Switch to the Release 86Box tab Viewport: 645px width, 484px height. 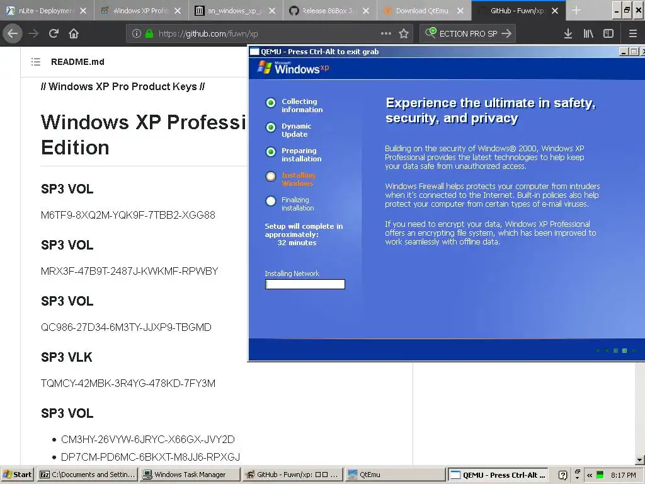click(x=330, y=11)
